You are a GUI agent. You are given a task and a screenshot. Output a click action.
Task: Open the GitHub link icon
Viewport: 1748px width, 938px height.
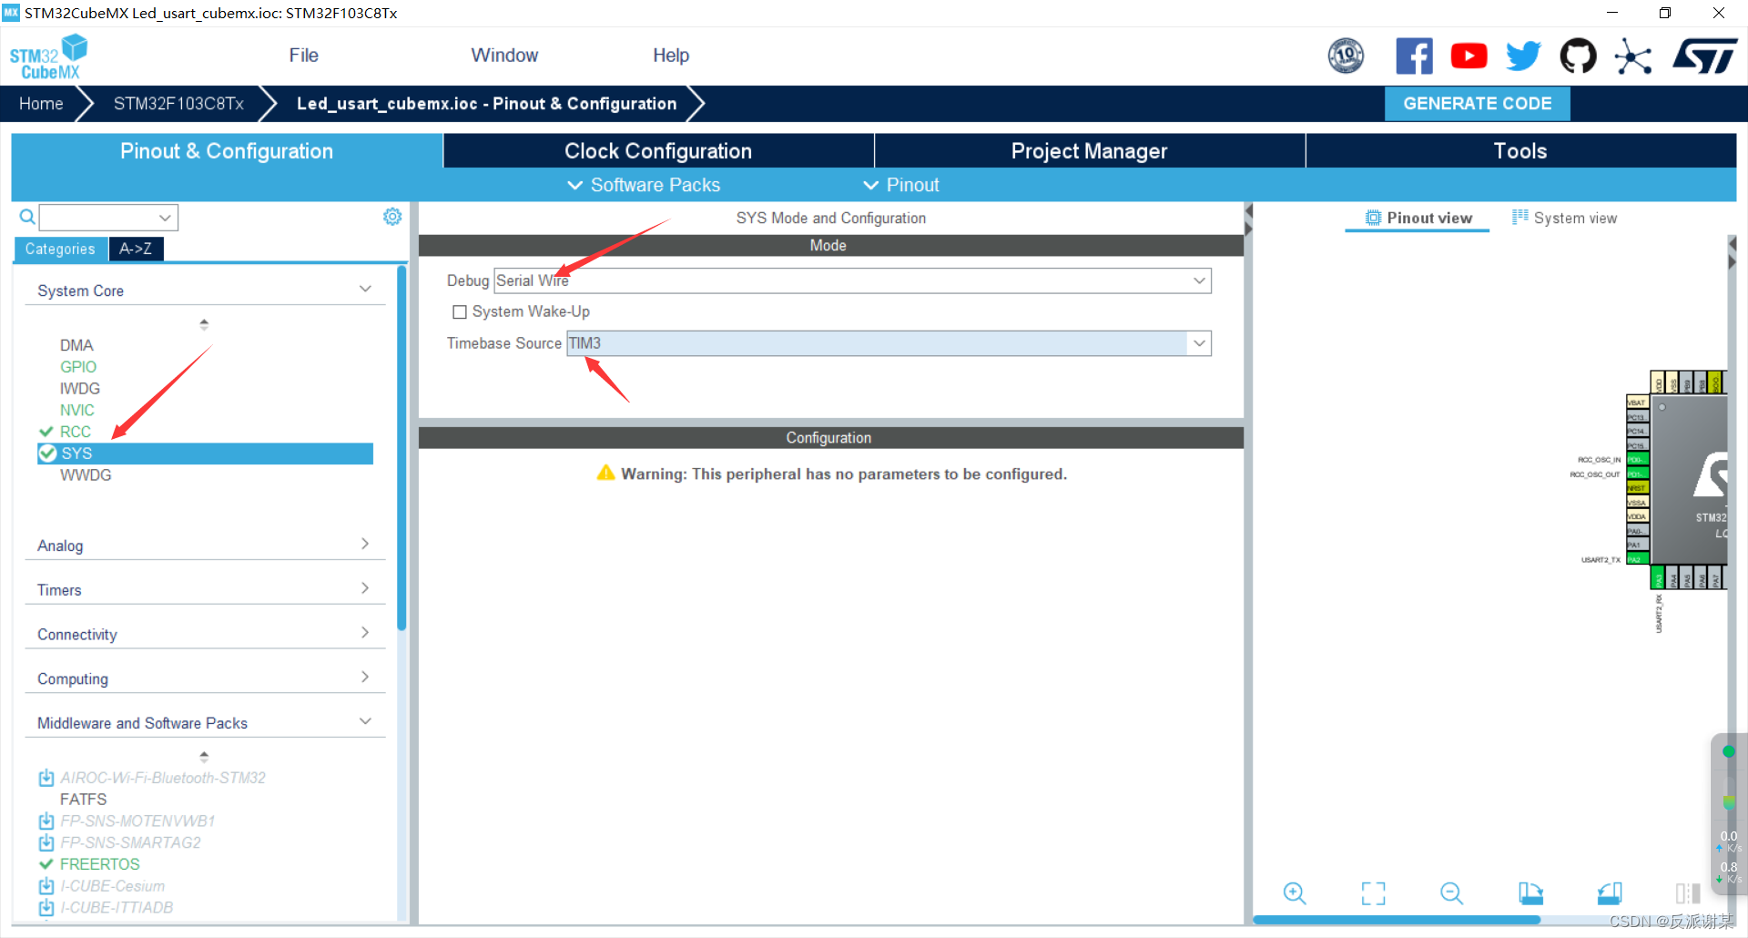tap(1578, 56)
